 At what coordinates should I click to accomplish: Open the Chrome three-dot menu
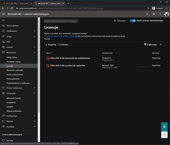click(167, 8)
